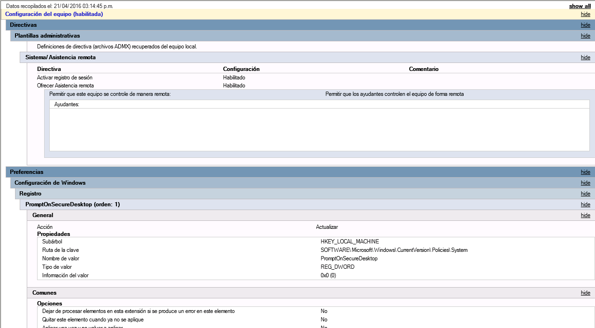The height and width of the screenshot is (328, 595).
Task: Select the "Activar registro de sesión" directive
Action: click(68, 78)
